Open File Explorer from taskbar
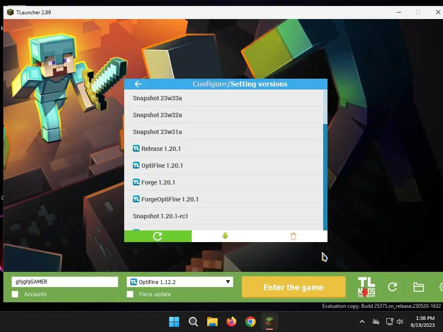443x332 pixels. click(x=212, y=322)
